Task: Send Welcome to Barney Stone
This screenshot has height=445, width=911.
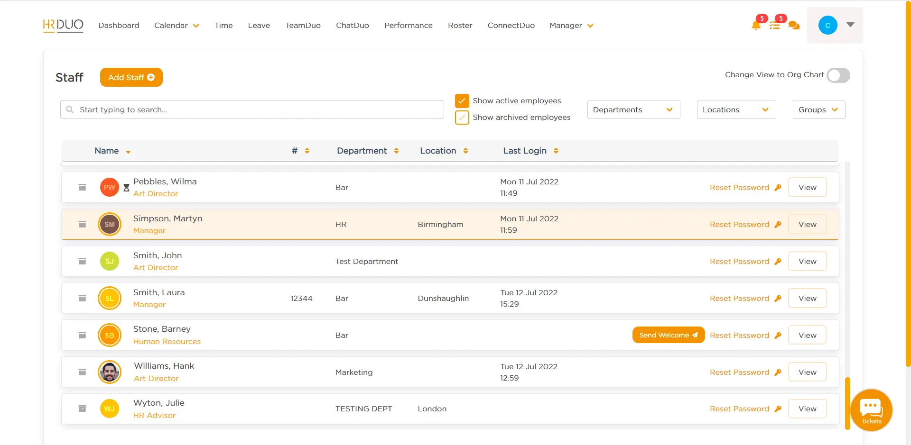Action: point(668,335)
